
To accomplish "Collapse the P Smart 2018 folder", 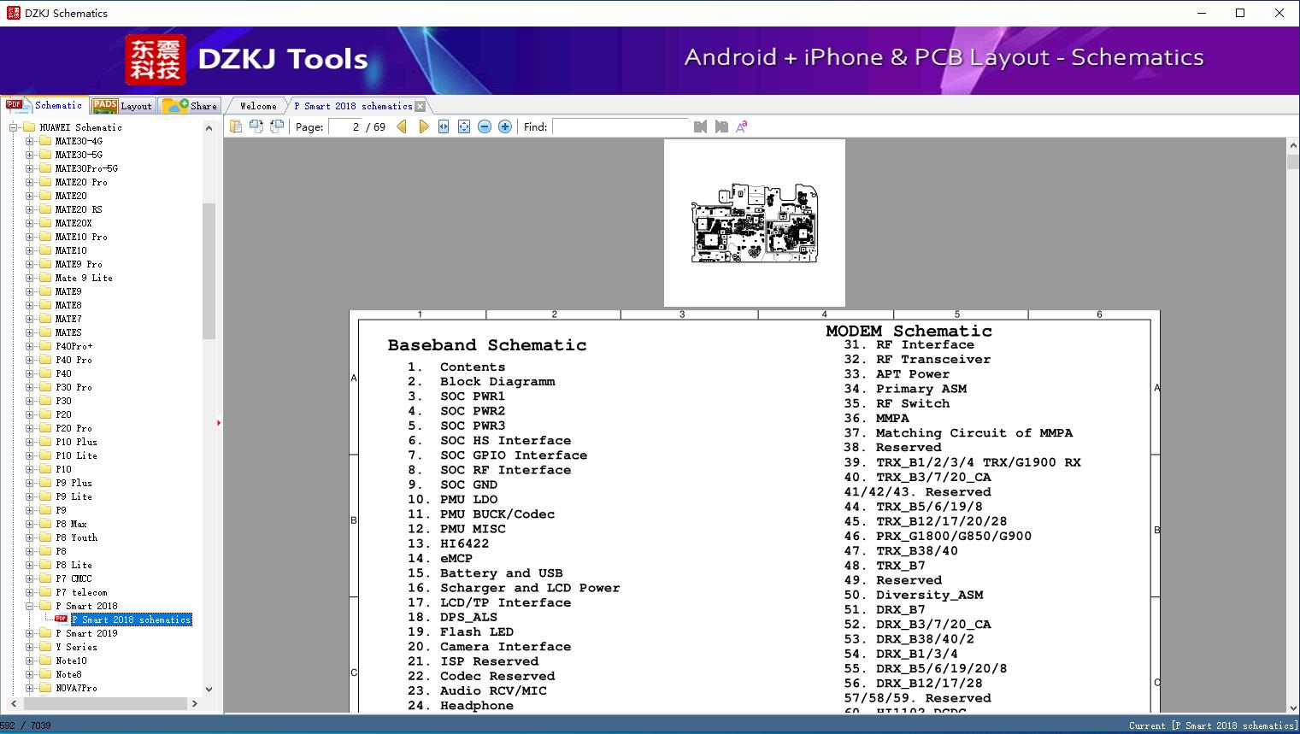I will coord(29,606).
